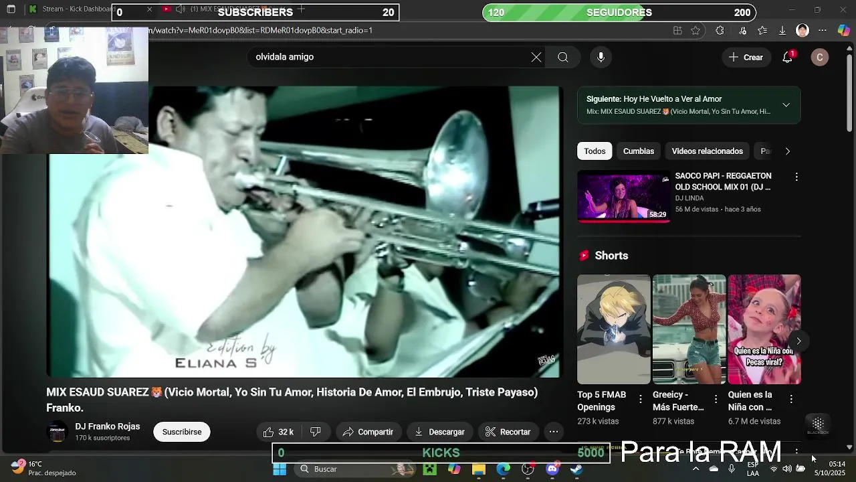Open Windows Start menu
This screenshot has height=482, width=856.
pyautogui.click(x=280, y=469)
